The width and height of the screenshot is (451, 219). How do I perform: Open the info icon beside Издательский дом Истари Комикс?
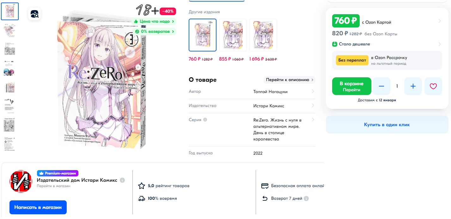click(122, 180)
